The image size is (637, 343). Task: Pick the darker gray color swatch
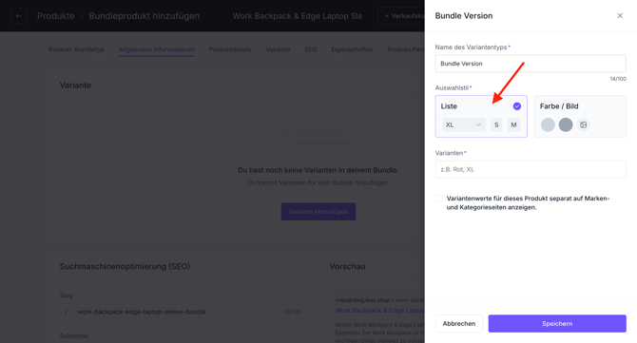[x=566, y=125]
